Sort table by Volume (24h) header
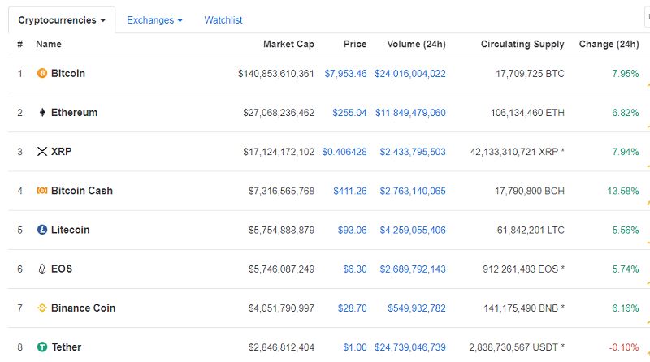 coord(414,44)
